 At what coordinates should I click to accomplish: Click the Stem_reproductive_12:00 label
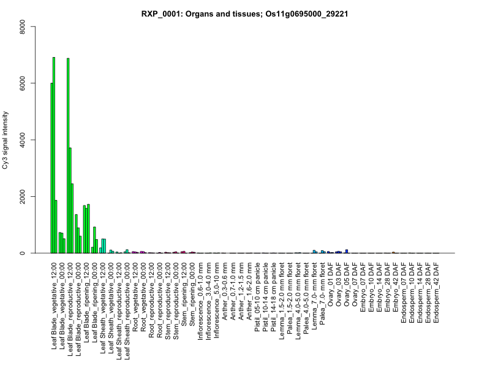167,301
